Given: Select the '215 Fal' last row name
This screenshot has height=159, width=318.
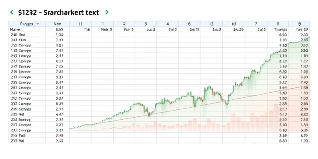Looking at the screenshot, I should coord(17,141).
